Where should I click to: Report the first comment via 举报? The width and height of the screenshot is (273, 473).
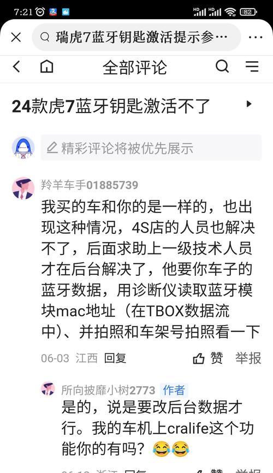[248, 358]
